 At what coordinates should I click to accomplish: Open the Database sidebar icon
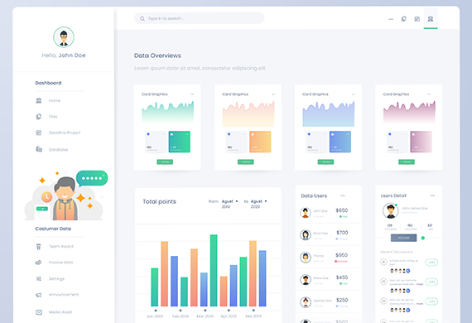(x=39, y=149)
